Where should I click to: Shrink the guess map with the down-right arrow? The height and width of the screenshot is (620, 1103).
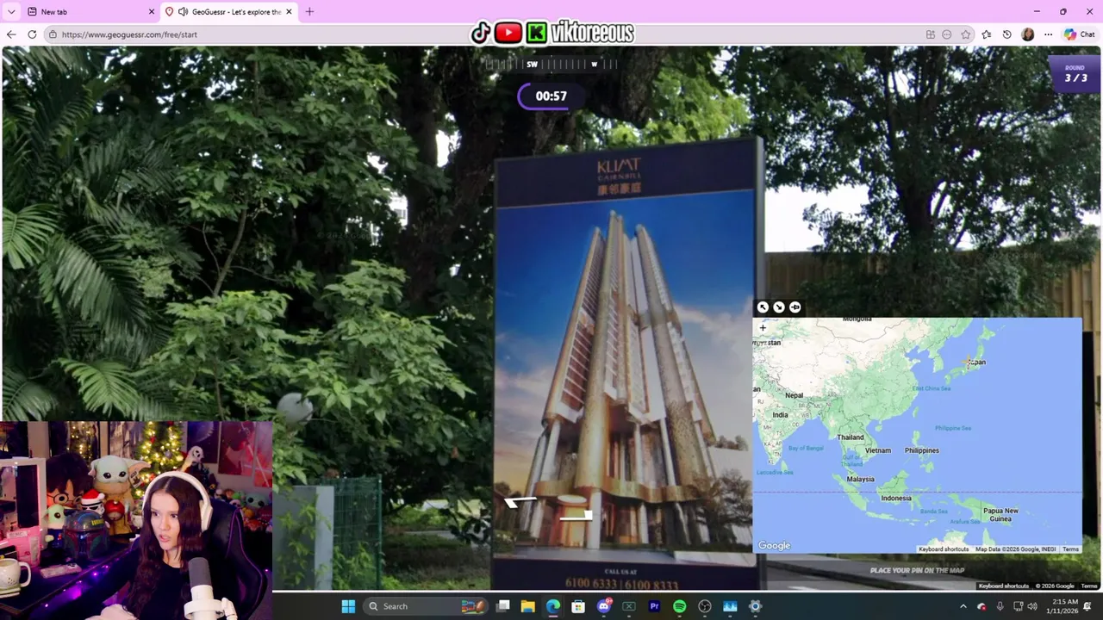point(779,307)
